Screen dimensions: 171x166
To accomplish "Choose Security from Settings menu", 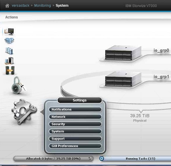I will (x=75, y=124).
